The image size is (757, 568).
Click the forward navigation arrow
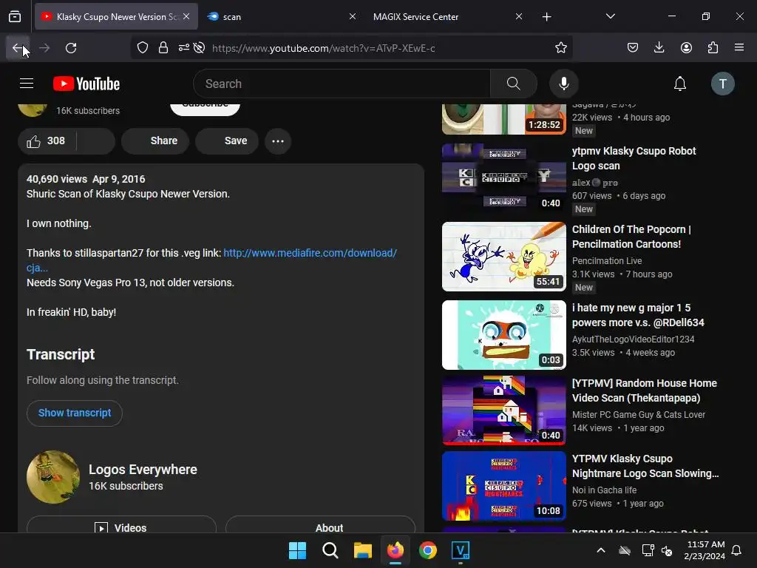coord(44,48)
